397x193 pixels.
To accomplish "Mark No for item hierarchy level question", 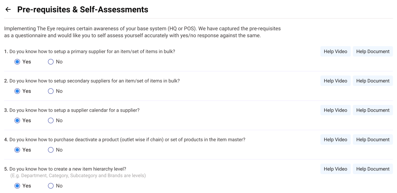I will coord(51,186).
